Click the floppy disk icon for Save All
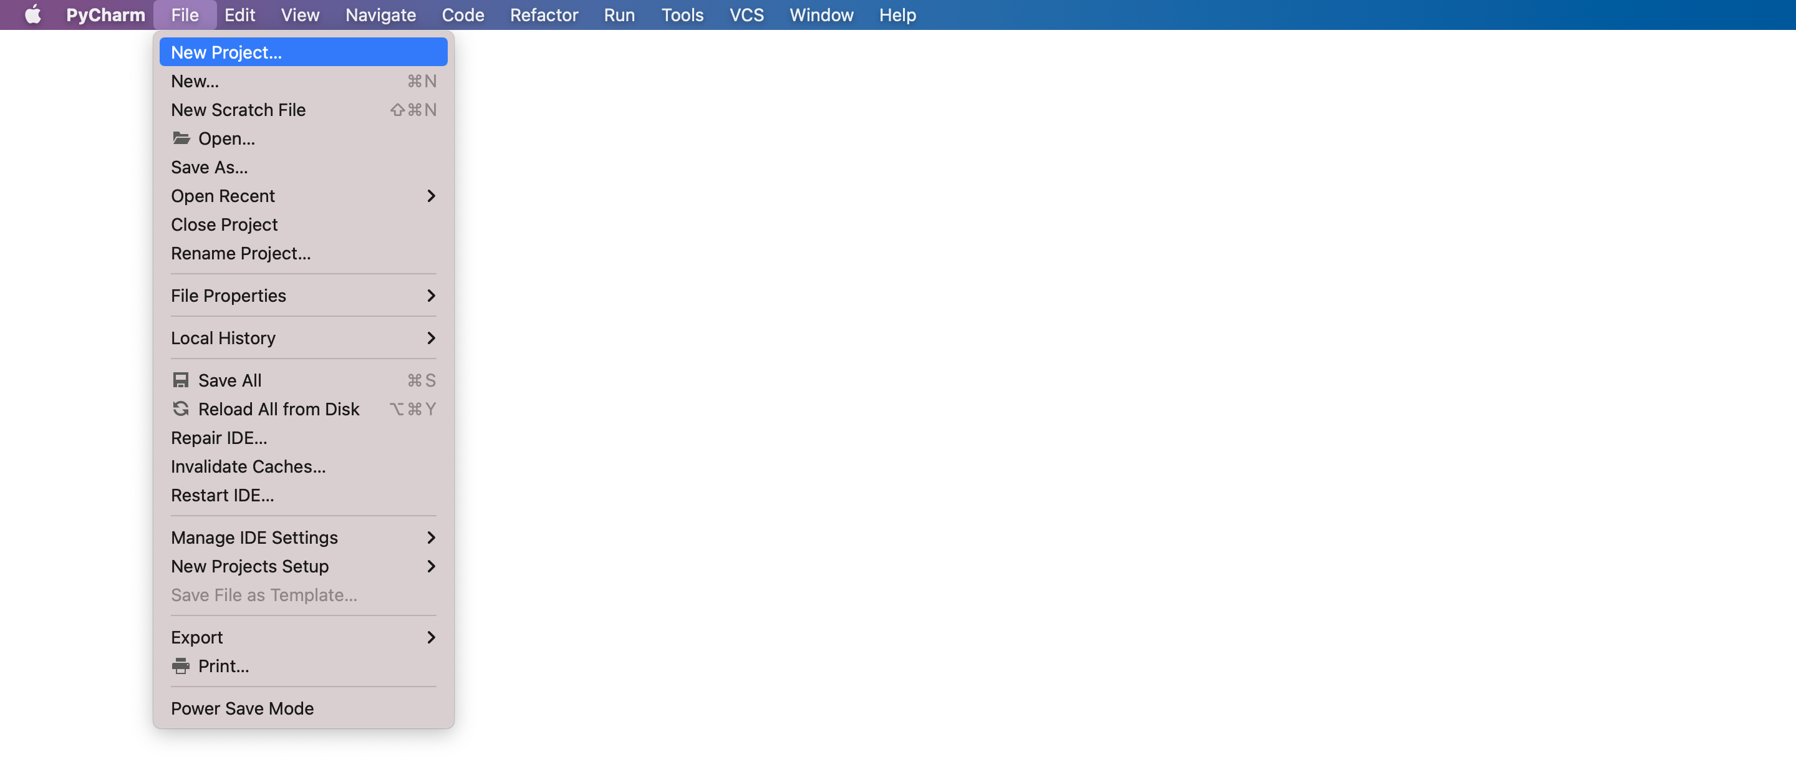 (181, 380)
